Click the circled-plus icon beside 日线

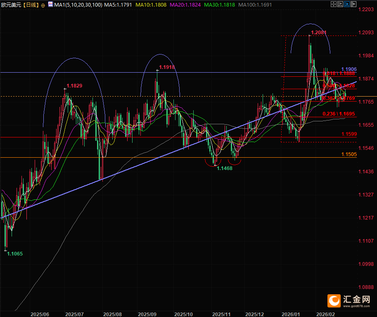[43, 5]
